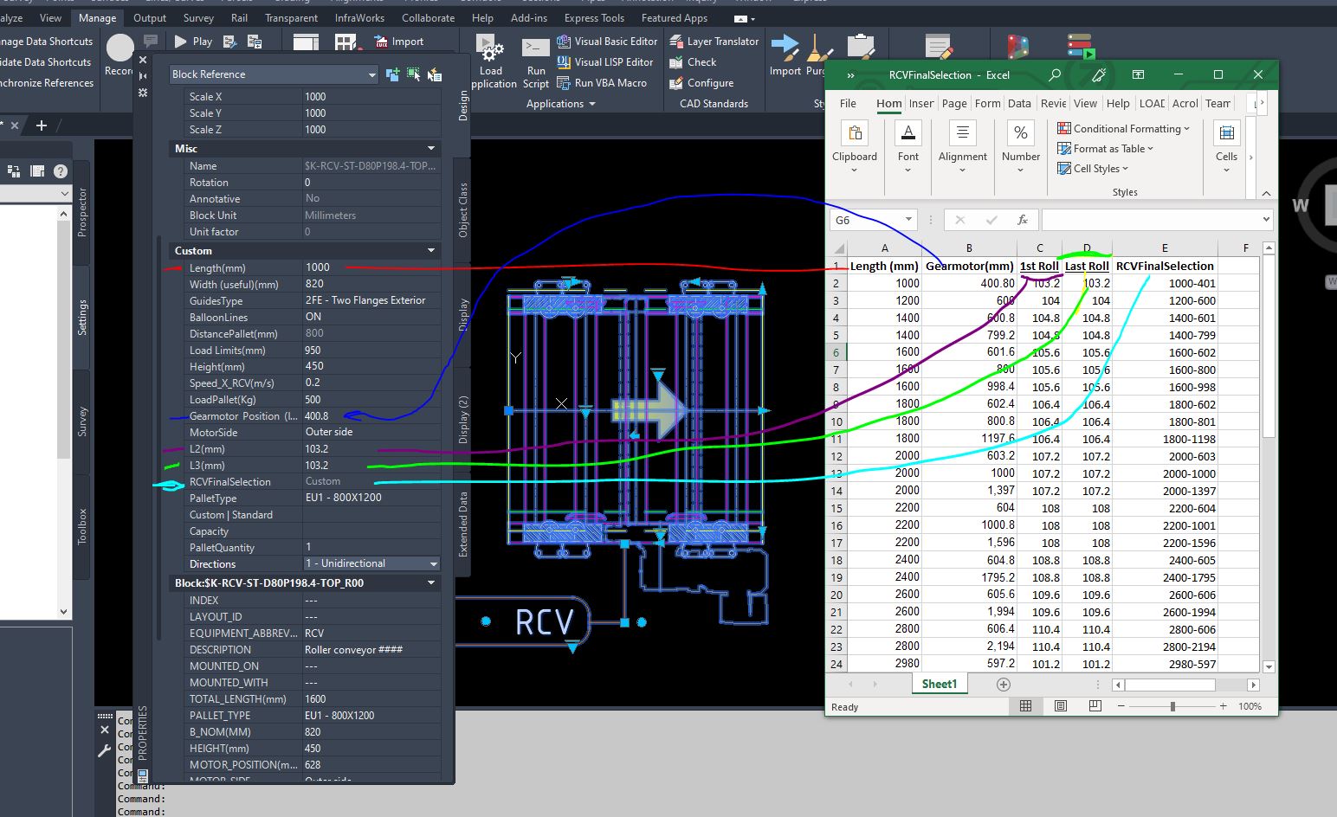
Task: Open the Directions property dropdown
Action: tap(433, 564)
